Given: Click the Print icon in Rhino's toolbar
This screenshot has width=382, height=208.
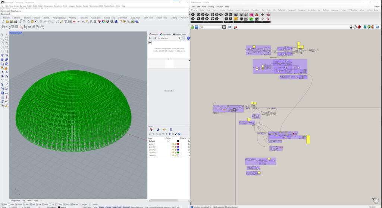Looking at the screenshot, I should (15, 22).
